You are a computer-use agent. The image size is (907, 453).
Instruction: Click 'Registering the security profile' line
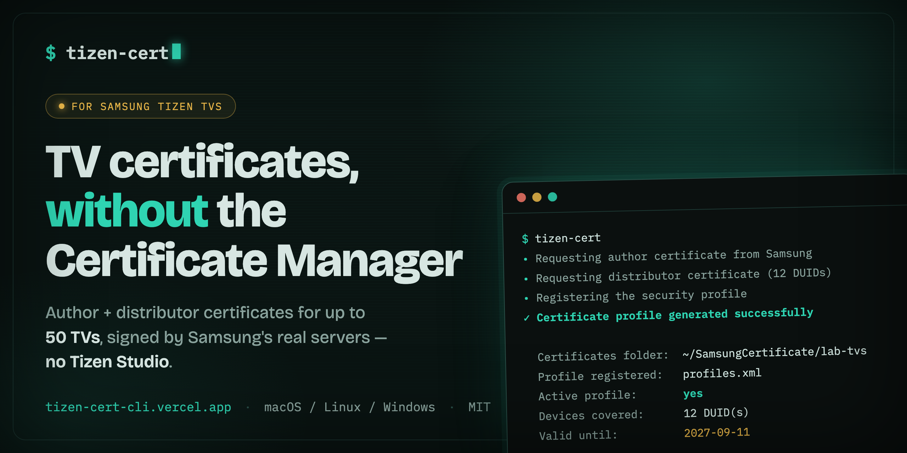pyautogui.click(x=642, y=296)
